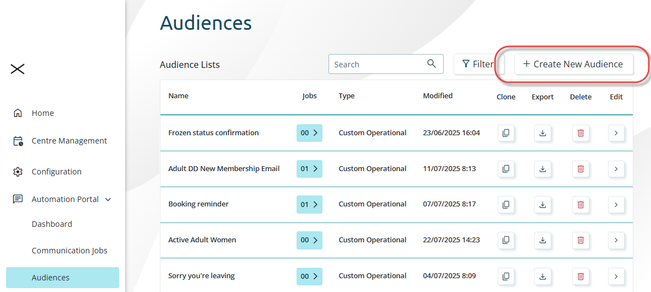Export the Sorry you're leaving audience

542,276
